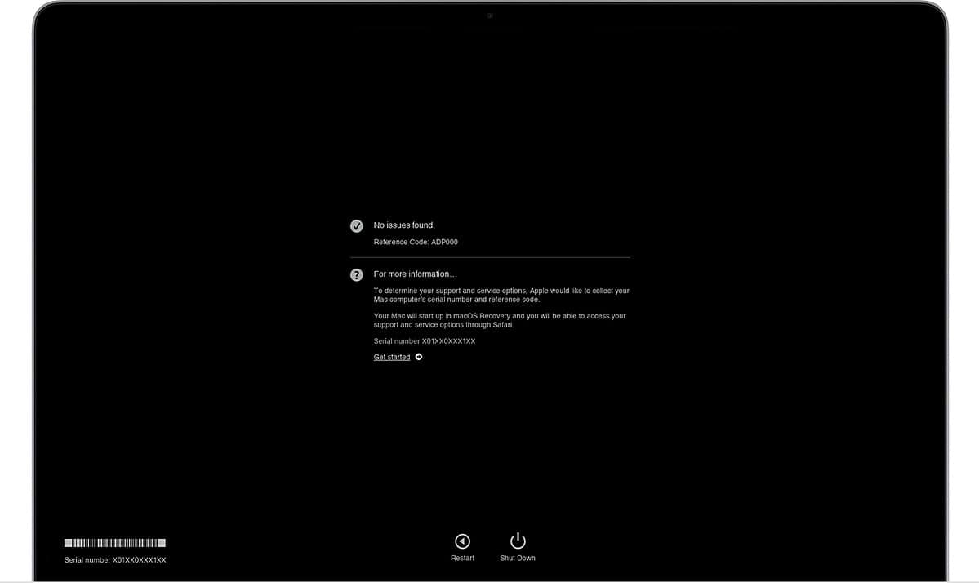The height and width of the screenshot is (583, 979).
Task: Open the Get started link
Action: coord(390,357)
